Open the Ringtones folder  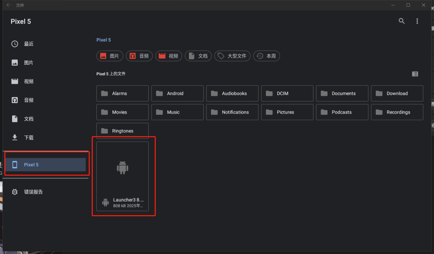[123, 131]
